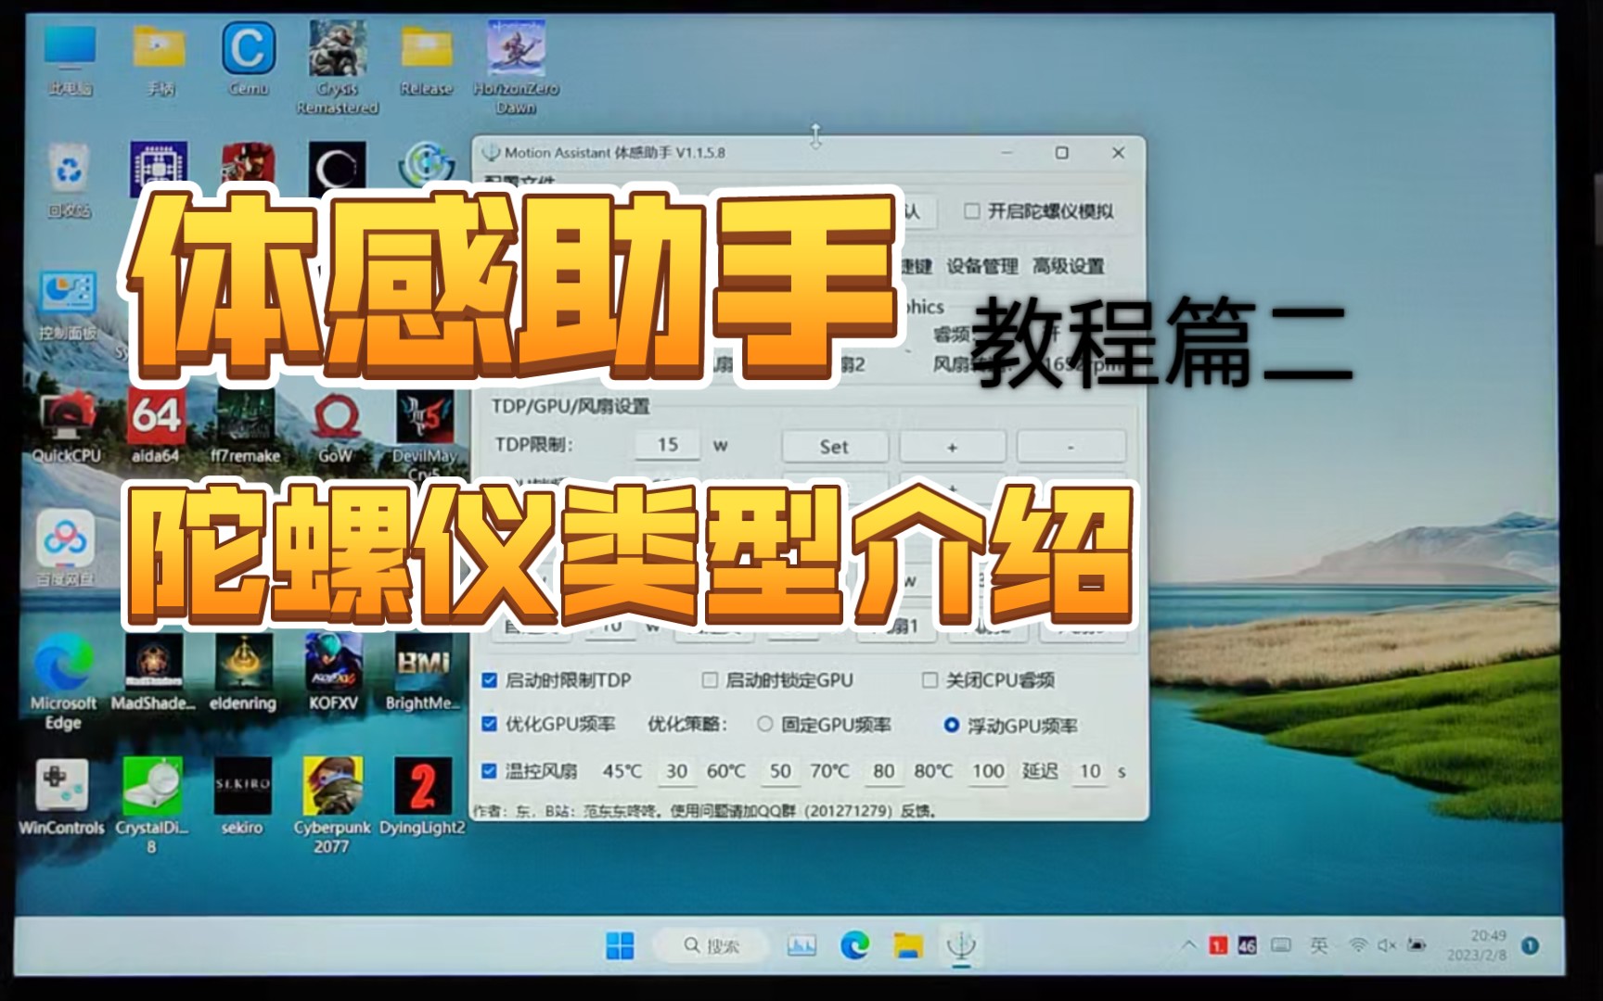The image size is (1603, 1001).
Task: Launch the Microsoft Edge desktop shortcut
Action: click(63, 682)
